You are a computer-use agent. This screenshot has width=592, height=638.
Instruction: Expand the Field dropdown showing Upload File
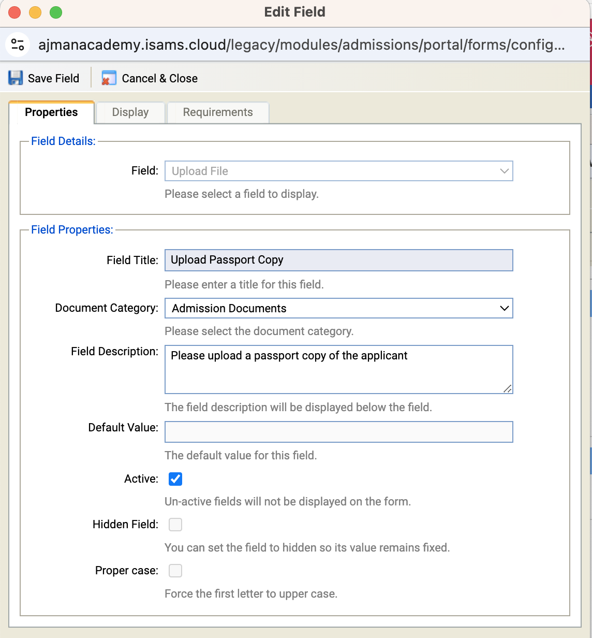click(x=338, y=171)
